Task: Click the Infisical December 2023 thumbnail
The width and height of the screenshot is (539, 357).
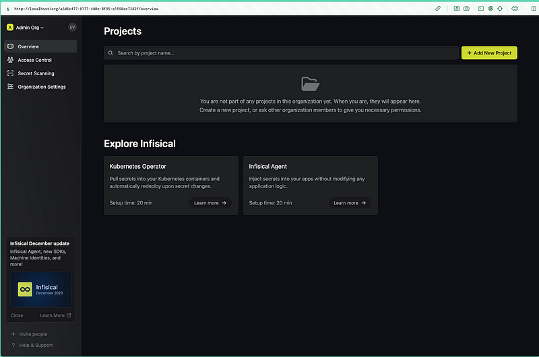Action: tap(40, 289)
